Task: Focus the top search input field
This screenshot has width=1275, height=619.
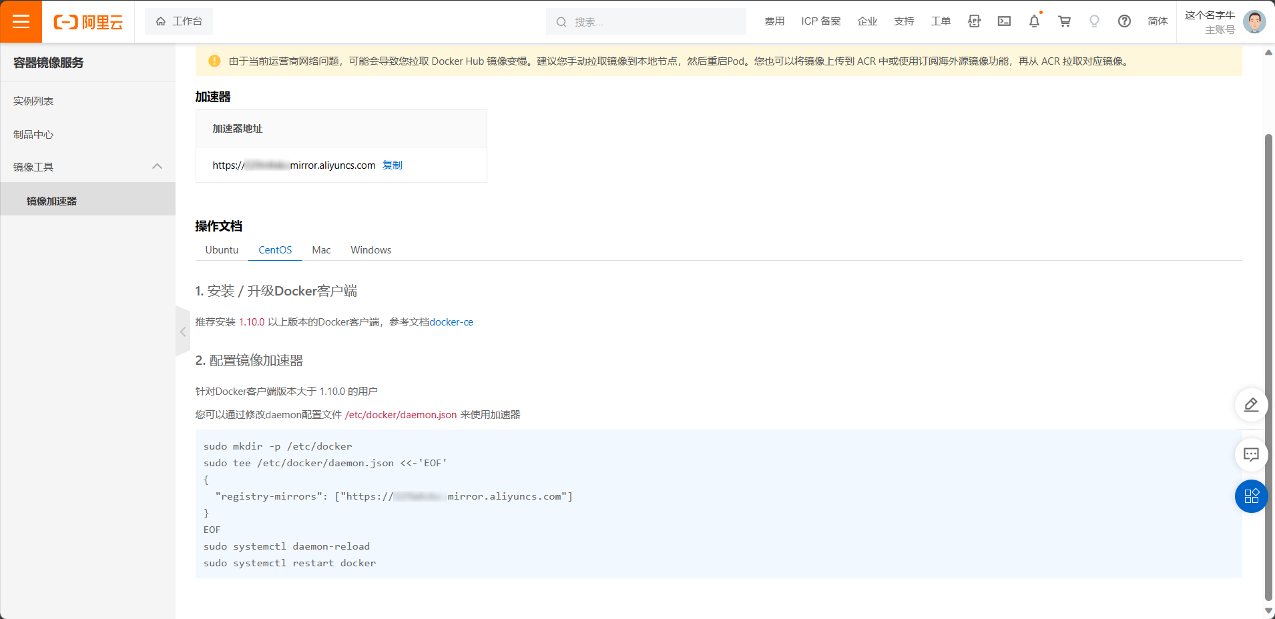Action: pyautogui.click(x=646, y=22)
